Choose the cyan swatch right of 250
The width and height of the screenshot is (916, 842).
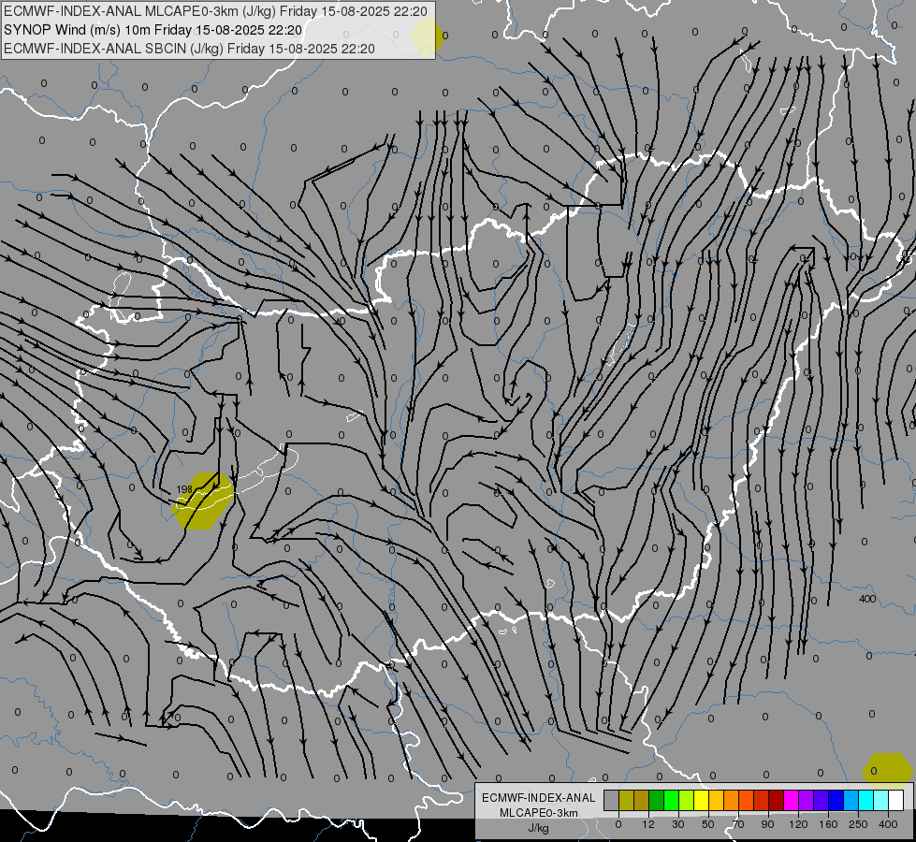click(866, 800)
